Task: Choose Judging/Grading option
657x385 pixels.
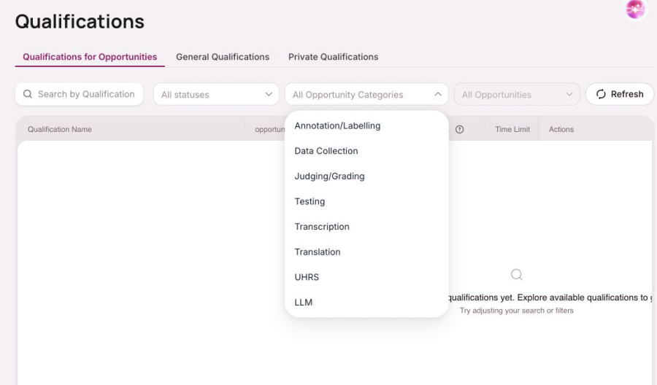Action: pos(366,176)
